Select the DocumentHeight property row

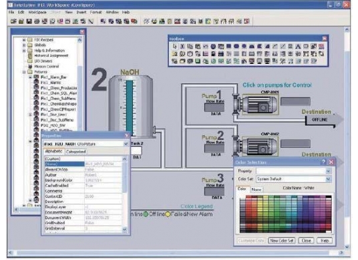(x=83, y=213)
